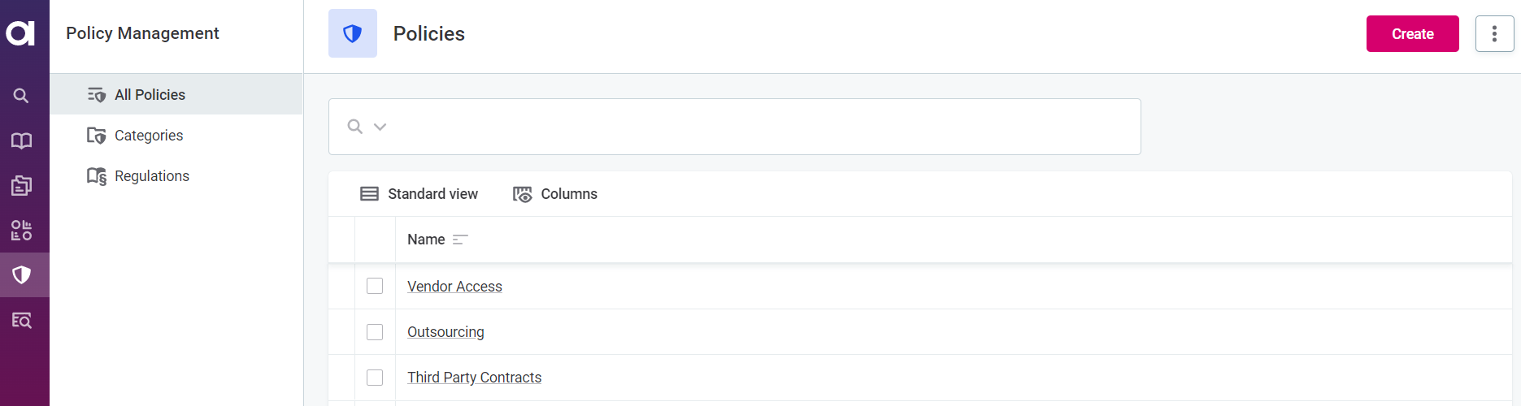Image resolution: width=1521 pixels, height=406 pixels.
Task: Open the Columns chooser
Action: coord(555,194)
